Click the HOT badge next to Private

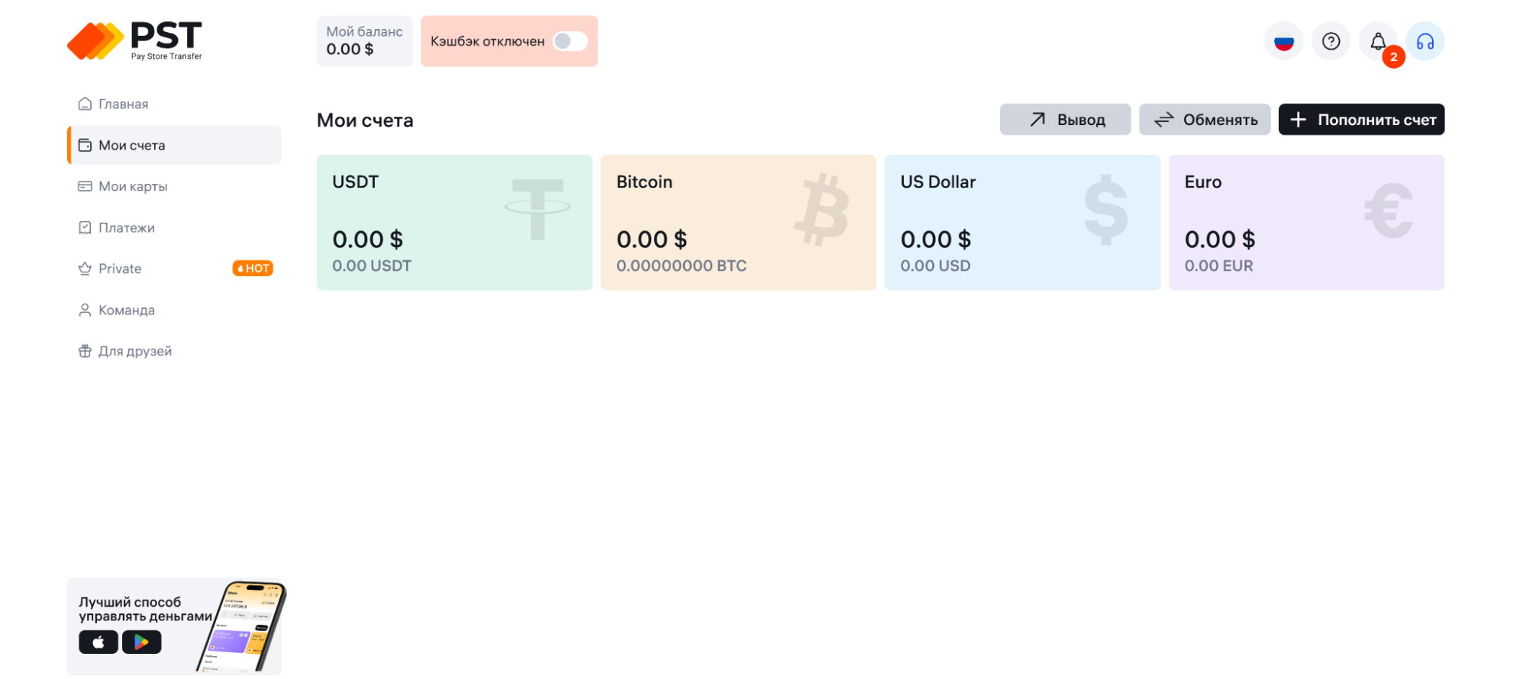253,269
